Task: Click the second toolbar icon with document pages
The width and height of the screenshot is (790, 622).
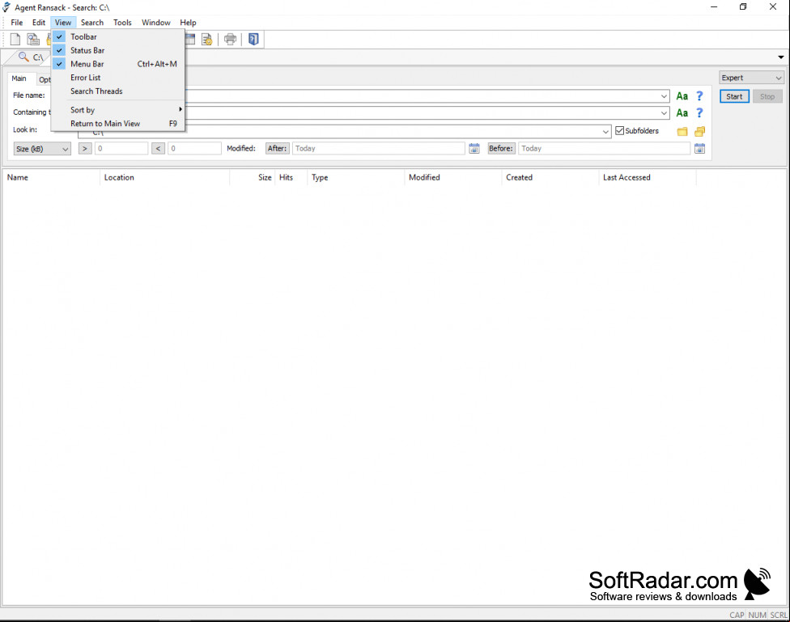Action: coord(33,40)
